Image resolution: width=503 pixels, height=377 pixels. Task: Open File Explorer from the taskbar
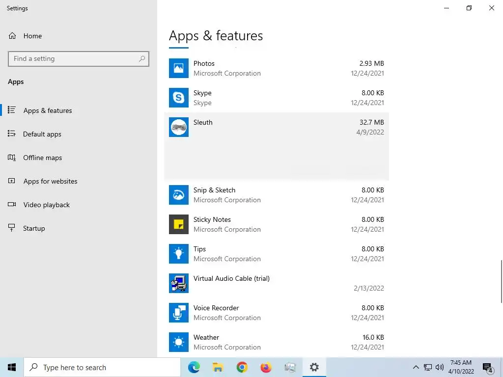[x=218, y=367]
